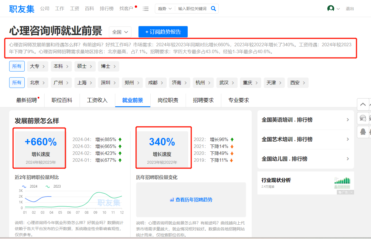
Task: Expand the 武汉 city filter
Action: pos(227,83)
